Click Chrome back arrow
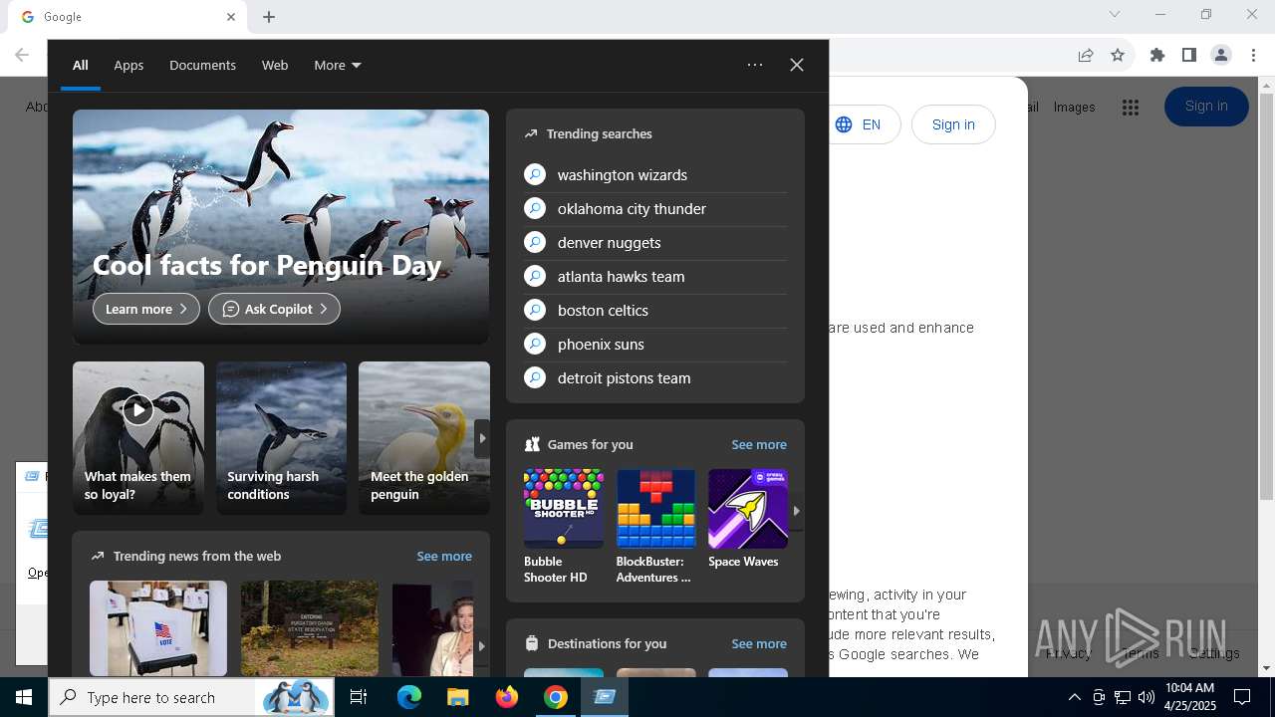 [22, 55]
